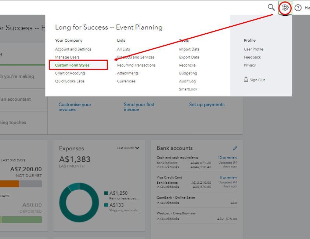Image resolution: width=310 pixels, height=239 pixels.
Task: Open Chart of Accounts
Action: click(x=70, y=73)
